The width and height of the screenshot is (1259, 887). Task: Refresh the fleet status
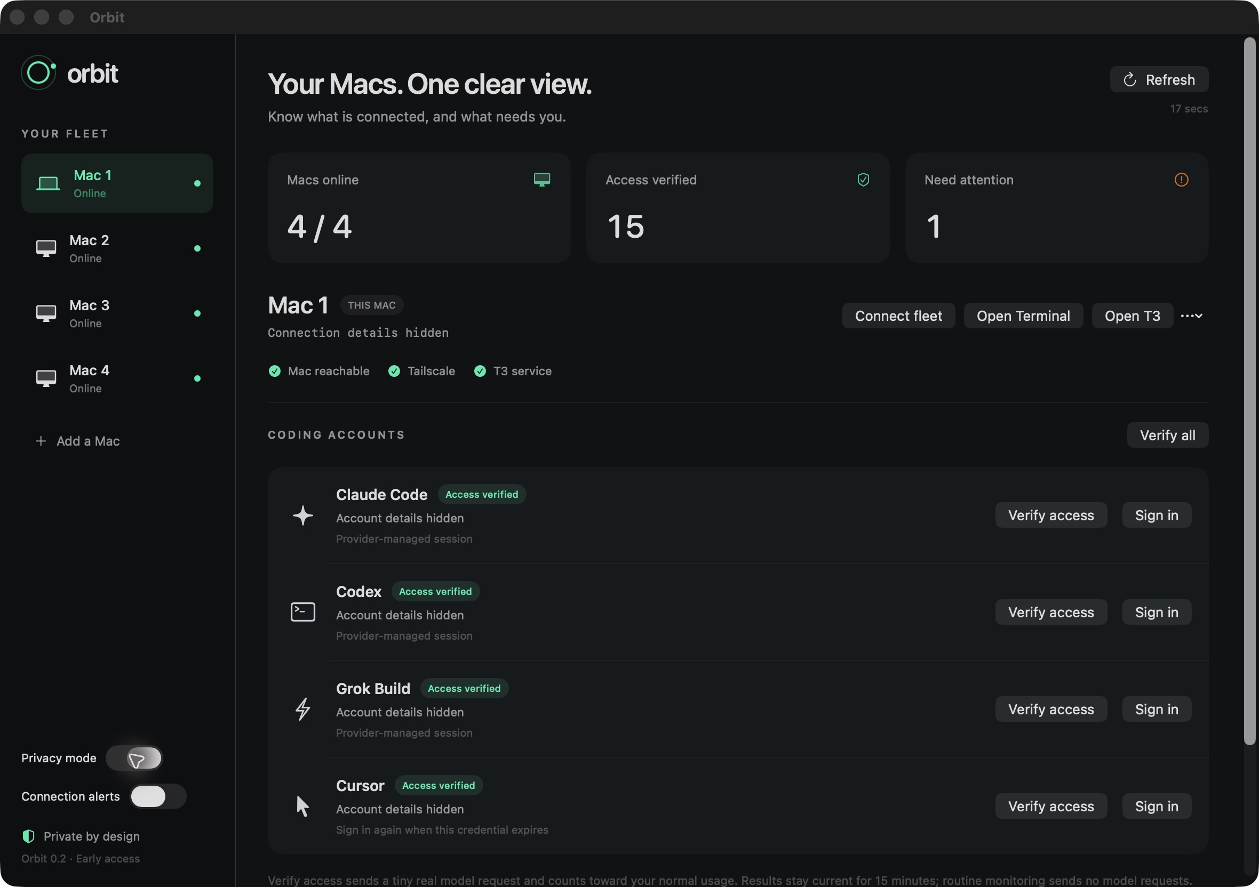tap(1159, 79)
